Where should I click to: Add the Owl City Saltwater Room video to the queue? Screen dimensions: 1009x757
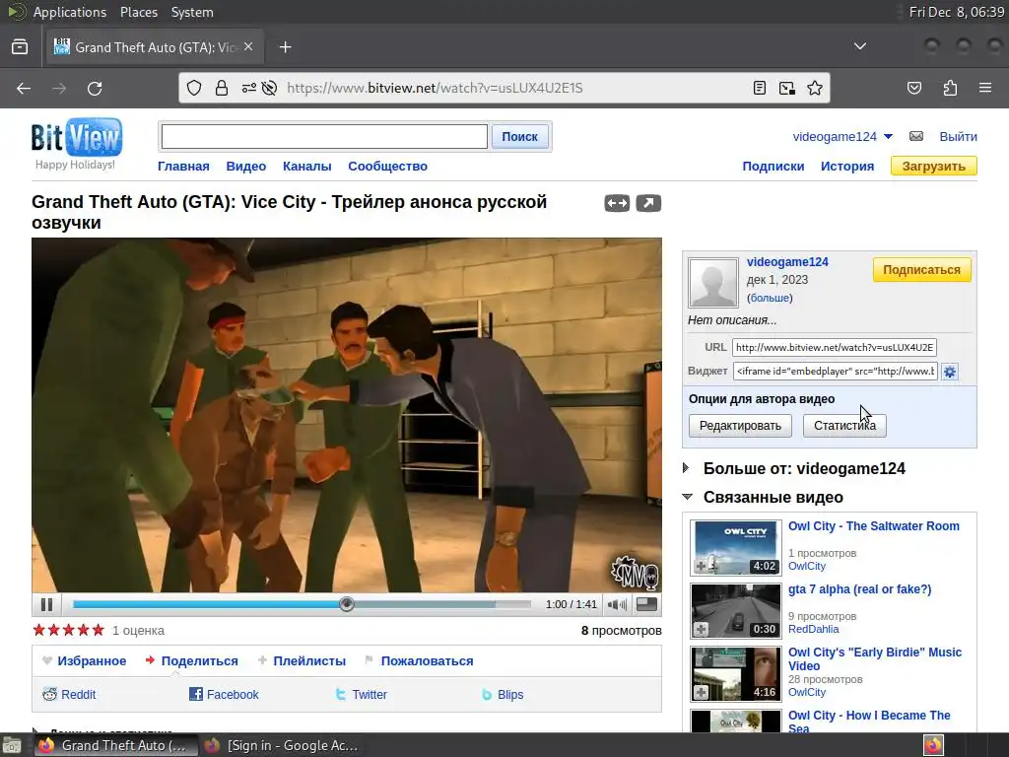[702, 566]
